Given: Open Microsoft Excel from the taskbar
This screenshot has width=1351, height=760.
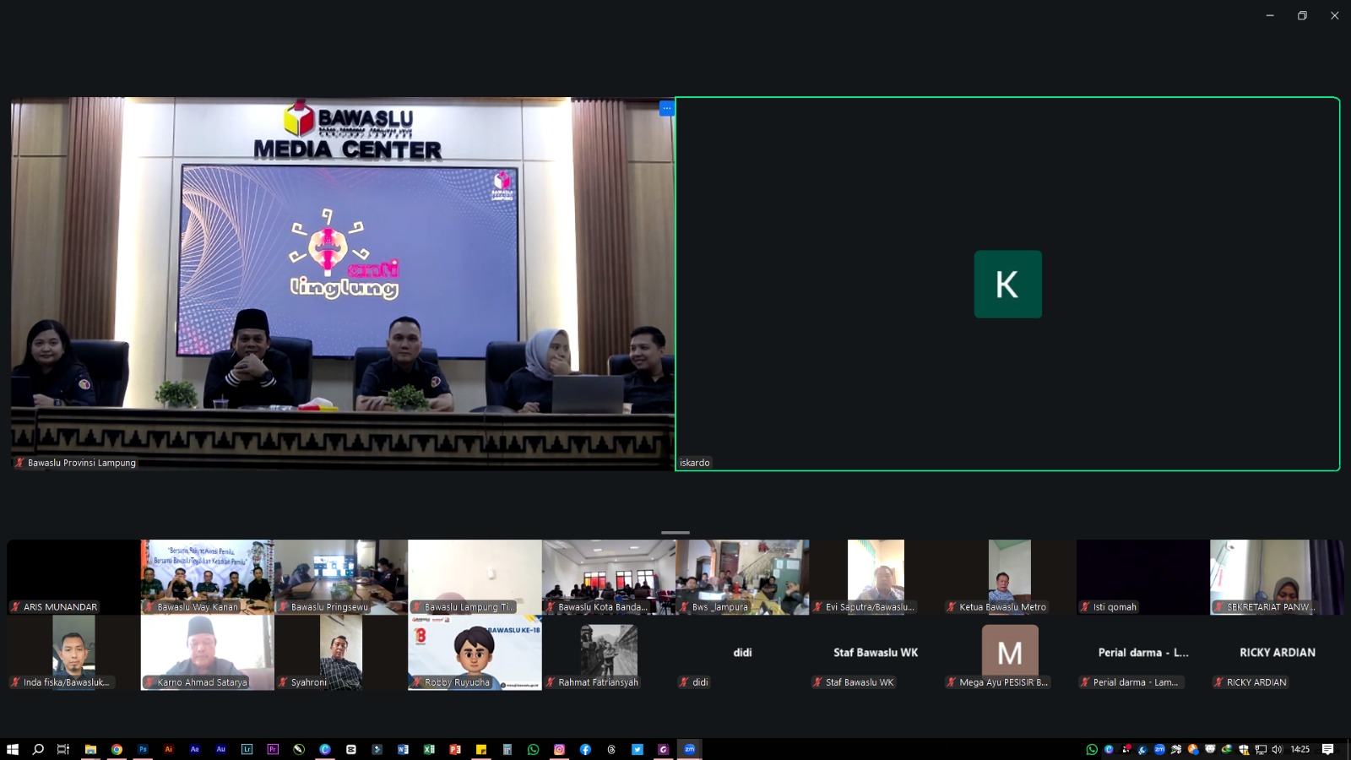Looking at the screenshot, I should (429, 749).
